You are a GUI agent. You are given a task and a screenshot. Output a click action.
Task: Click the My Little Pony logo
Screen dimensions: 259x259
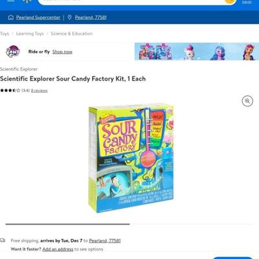coord(13,51)
